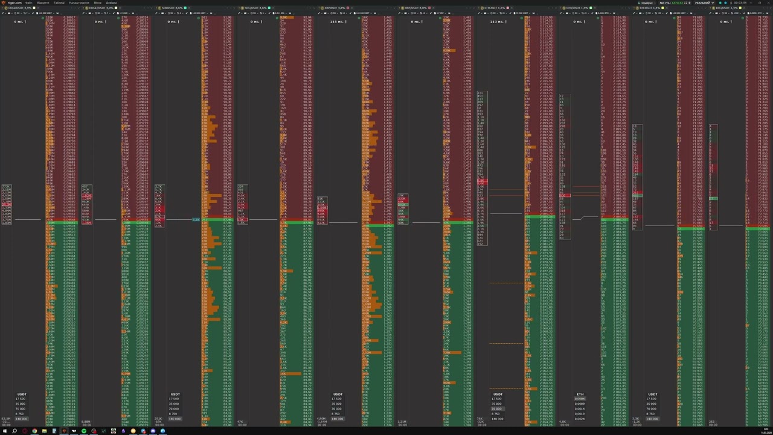Click the Net PnL value
This screenshot has width=773, height=435.
pyautogui.click(x=678, y=2)
